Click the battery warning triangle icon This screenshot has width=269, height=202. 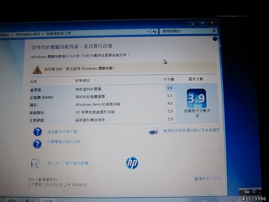[x=37, y=70]
